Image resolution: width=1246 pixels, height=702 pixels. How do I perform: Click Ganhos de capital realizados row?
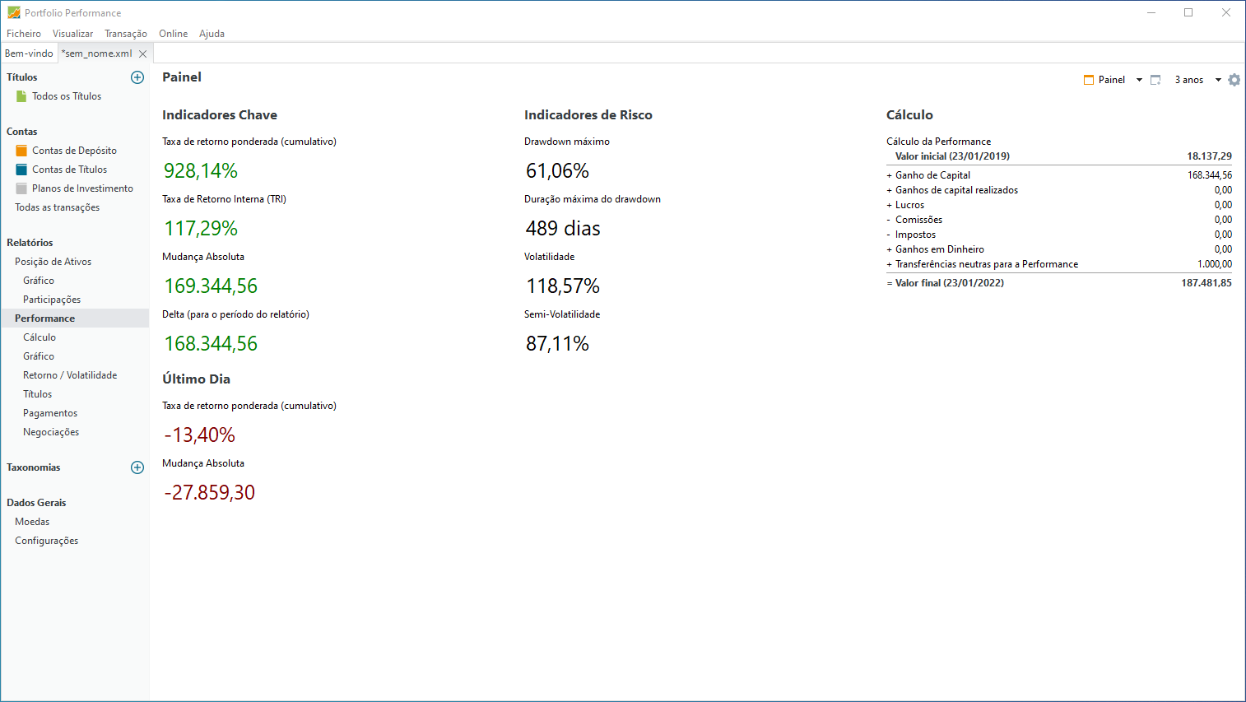(x=1059, y=190)
